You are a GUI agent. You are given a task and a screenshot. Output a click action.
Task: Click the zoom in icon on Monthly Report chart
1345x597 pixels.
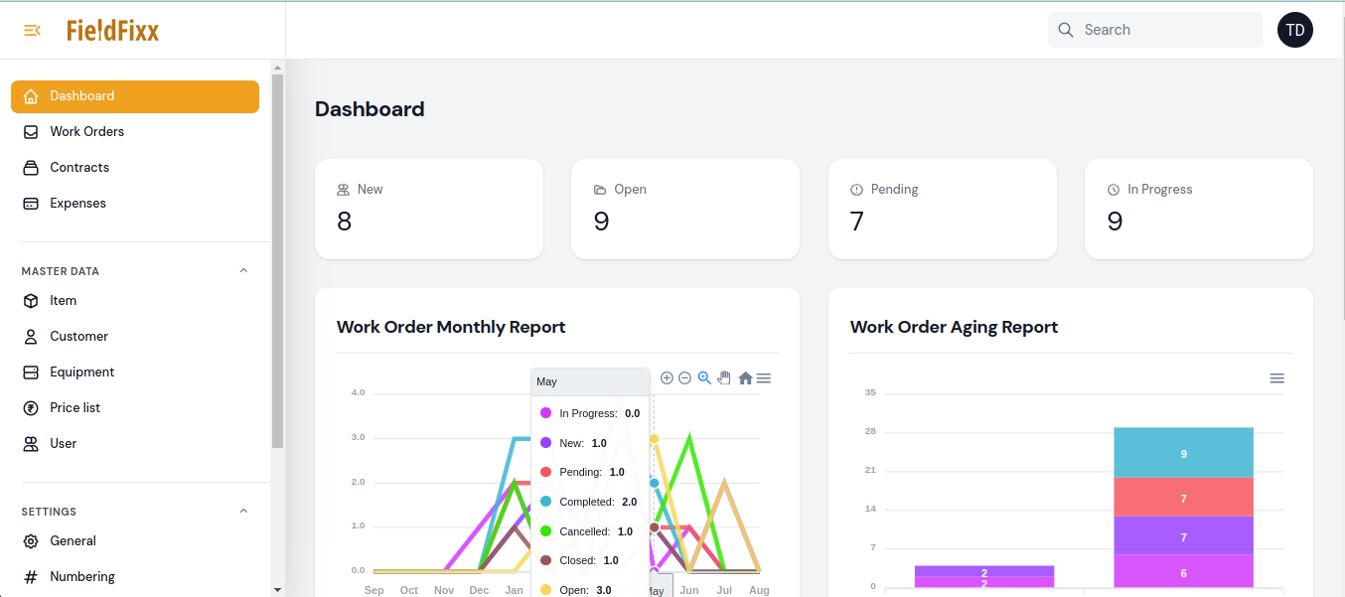coord(667,378)
